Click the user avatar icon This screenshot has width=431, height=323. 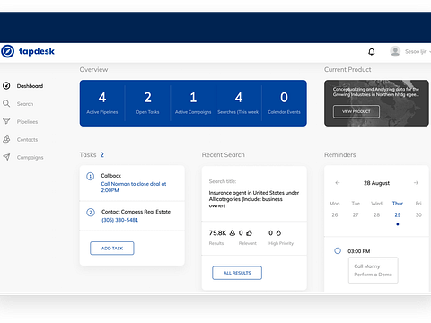point(395,51)
